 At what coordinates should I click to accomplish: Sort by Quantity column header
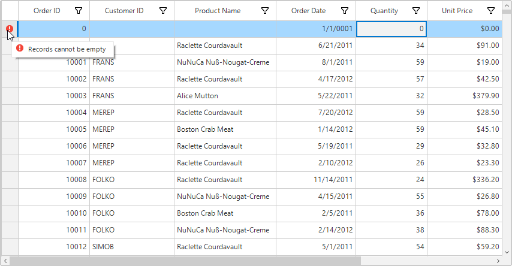click(384, 11)
